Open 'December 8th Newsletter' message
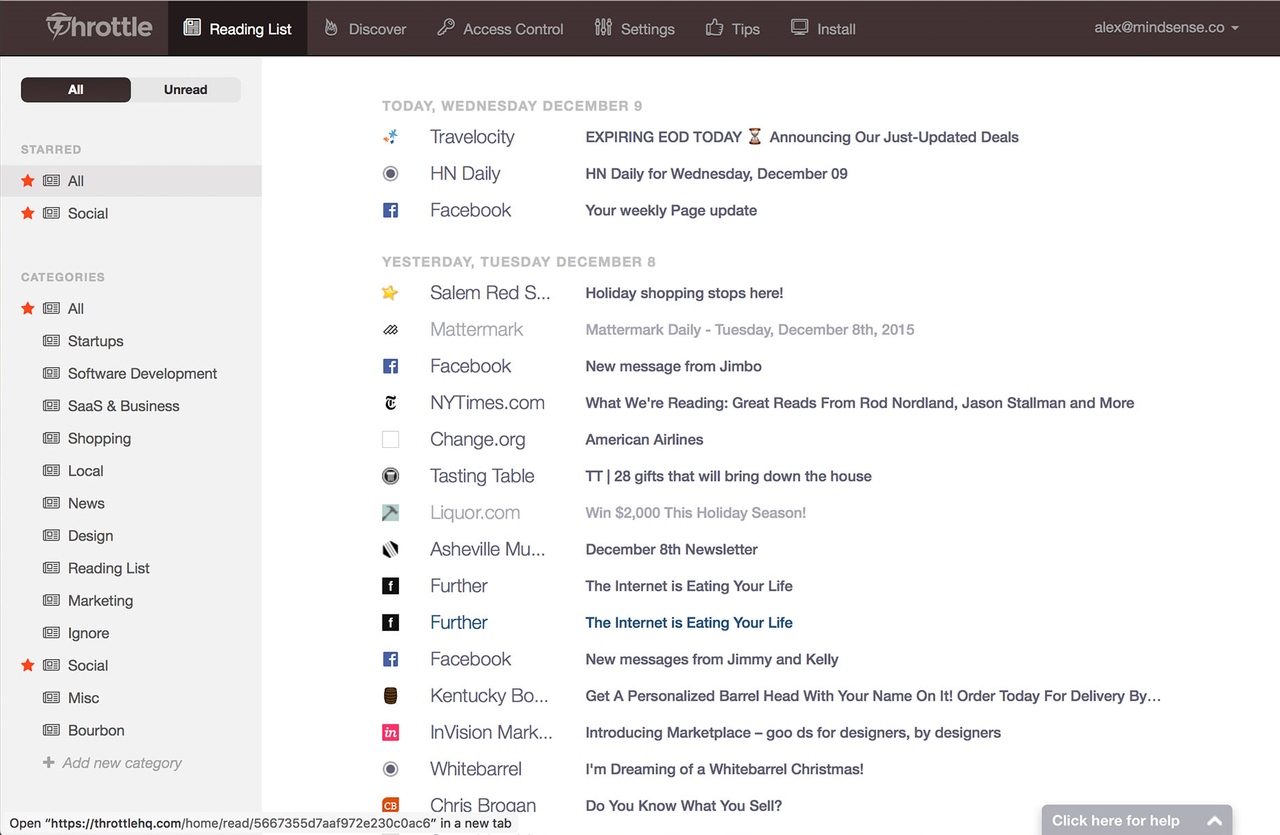 tap(671, 549)
